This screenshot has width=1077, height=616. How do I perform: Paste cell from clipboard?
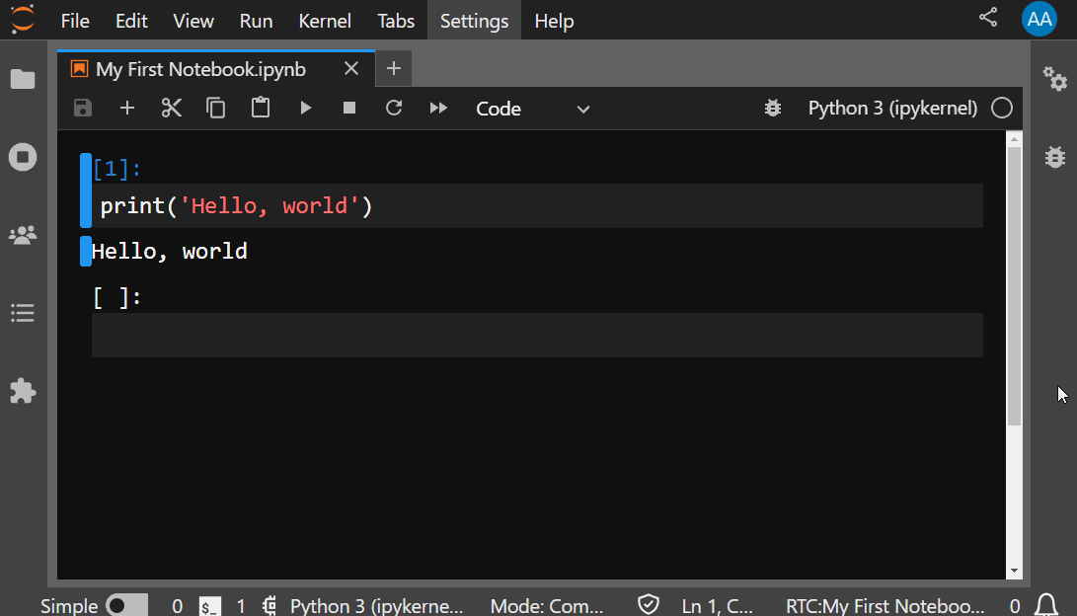[261, 108]
